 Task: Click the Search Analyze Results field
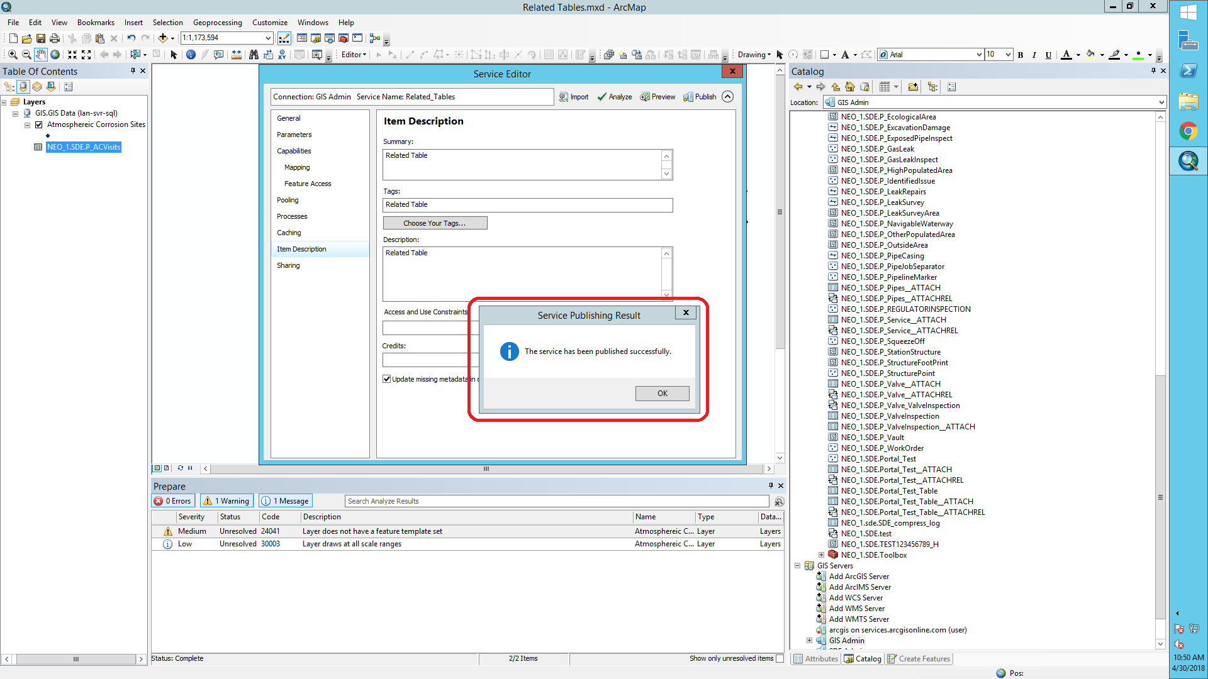coord(557,501)
